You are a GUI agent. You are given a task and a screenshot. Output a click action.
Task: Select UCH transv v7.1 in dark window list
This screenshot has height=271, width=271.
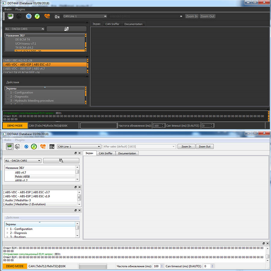click(x=26, y=44)
